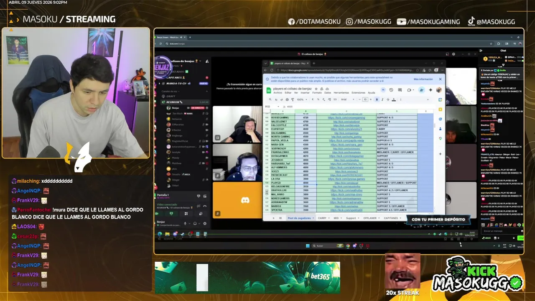Screen dimensions: 535x301
Task: Open the CARRY tab dropdown arrow
Action: coord(329,218)
